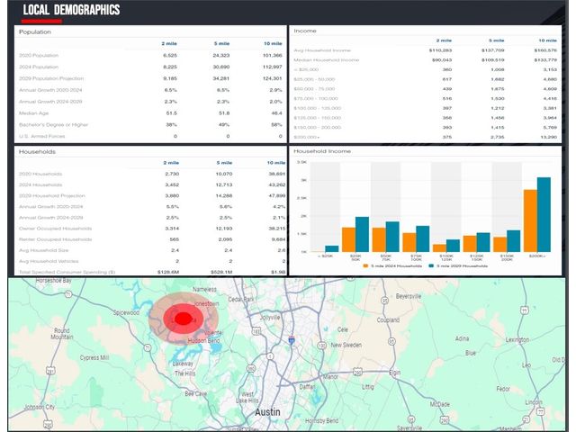This screenshot has height=432, width=576.
Task: Click the U.S. Armed Forces label
Action: tap(42, 136)
